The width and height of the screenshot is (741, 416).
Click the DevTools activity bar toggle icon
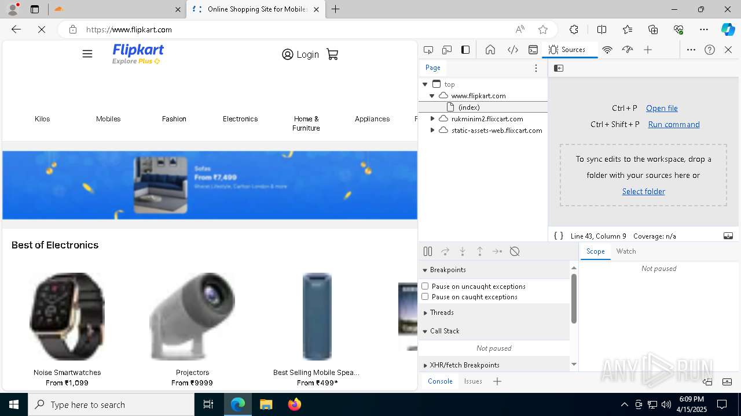coord(465,50)
